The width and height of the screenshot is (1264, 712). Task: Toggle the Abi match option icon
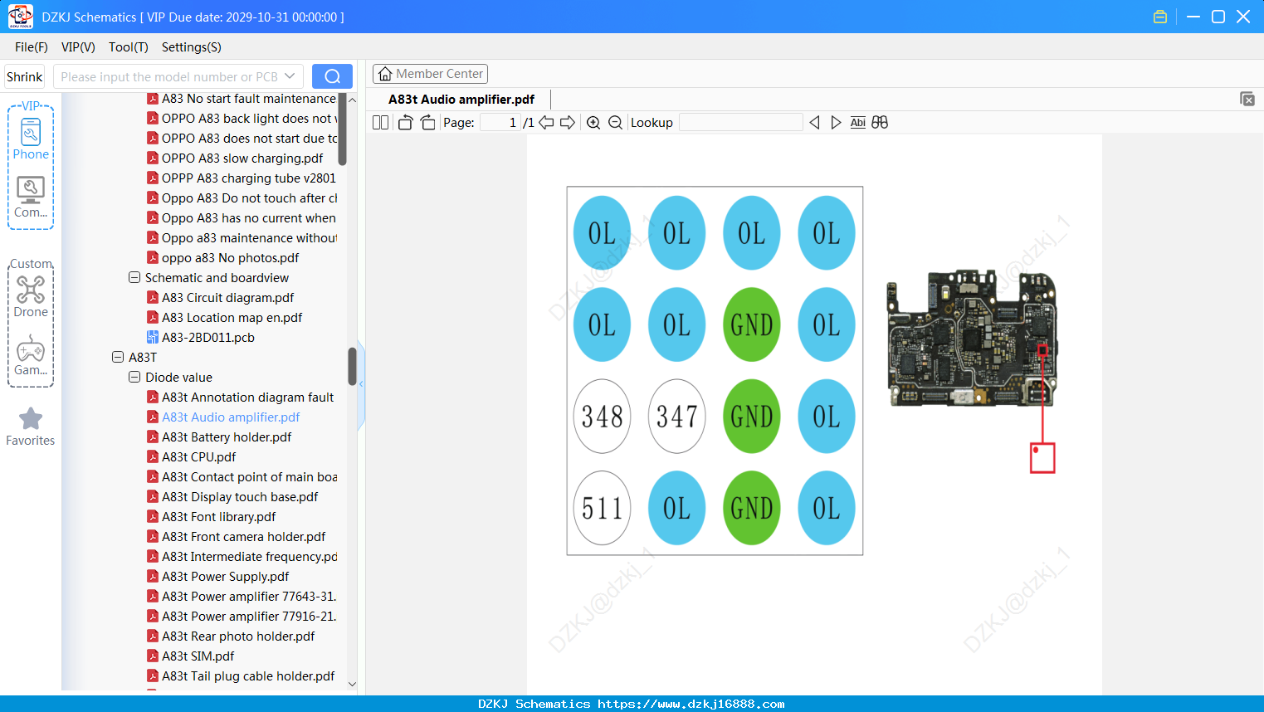point(858,123)
